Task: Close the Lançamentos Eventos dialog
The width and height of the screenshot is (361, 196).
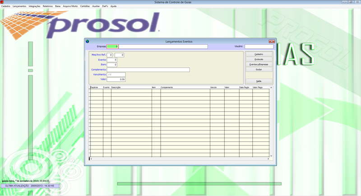Action: [272, 42]
